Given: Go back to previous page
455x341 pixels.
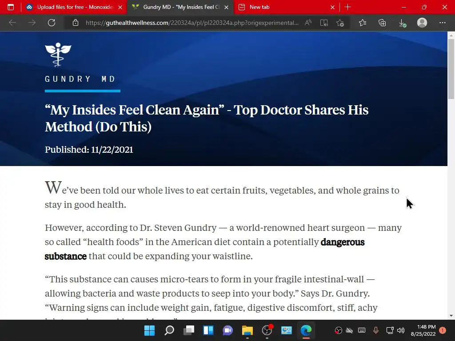Looking at the screenshot, I should coord(12,23).
